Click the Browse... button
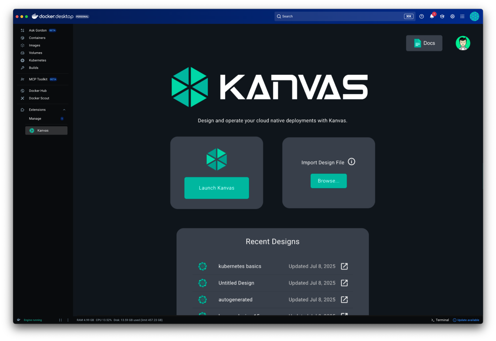Image resolution: width=496 pixels, height=341 pixels. click(x=328, y=181)
